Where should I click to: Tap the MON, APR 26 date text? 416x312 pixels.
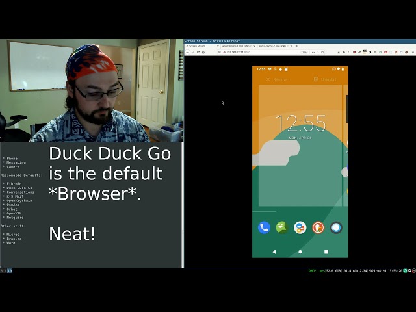point(300,138)
